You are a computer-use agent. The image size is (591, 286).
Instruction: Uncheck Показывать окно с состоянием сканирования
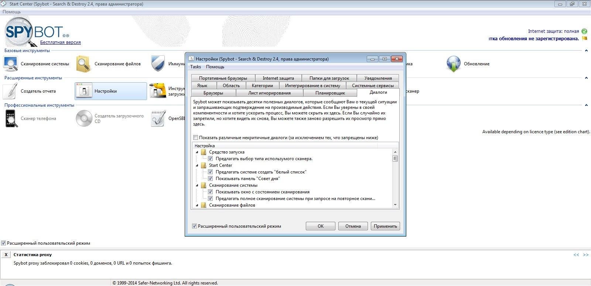pyautogui.click(x=211, y=192)
